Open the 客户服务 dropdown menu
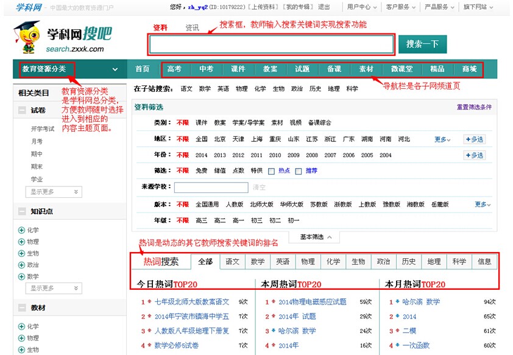Viewport: 513px width, 355px height. point(401,7)
